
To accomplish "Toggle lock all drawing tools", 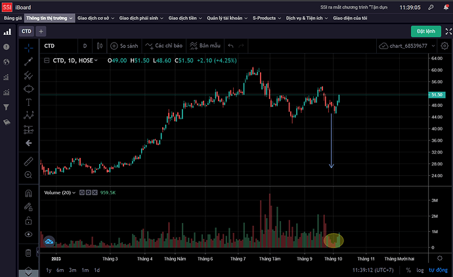I will (28, 221).
